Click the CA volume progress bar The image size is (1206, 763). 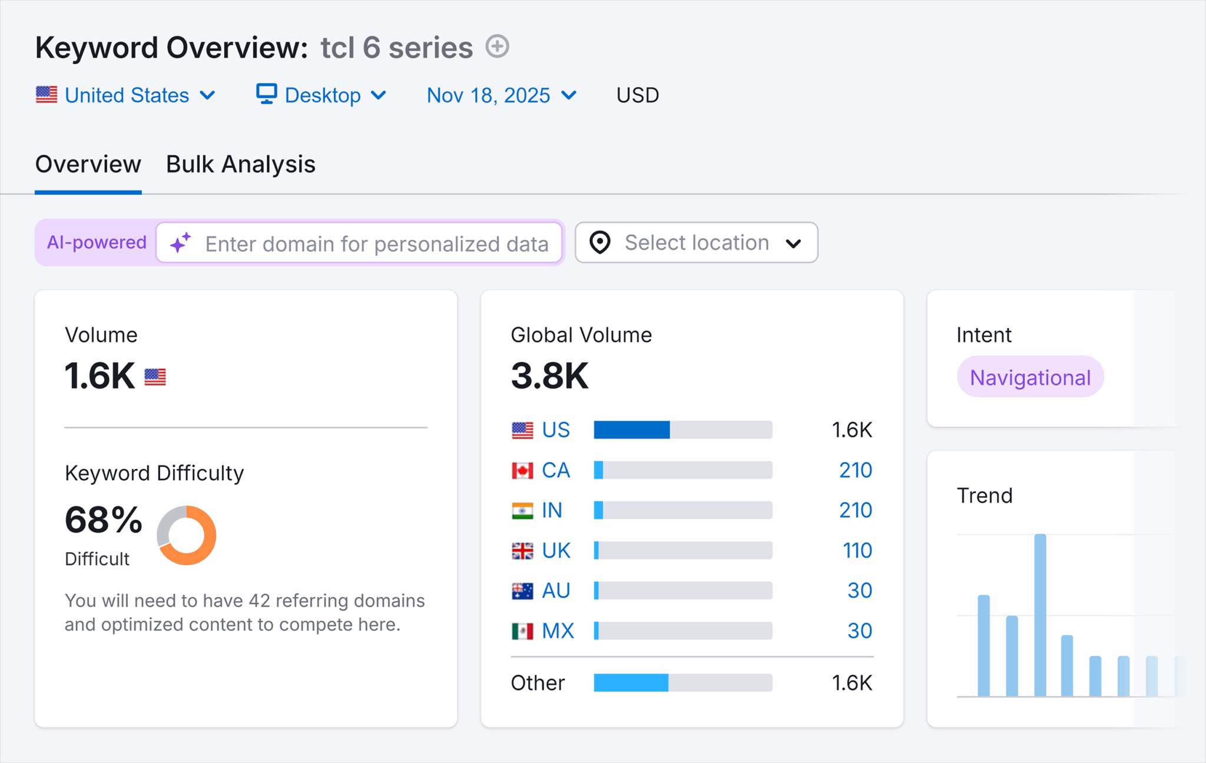point(683,470)
